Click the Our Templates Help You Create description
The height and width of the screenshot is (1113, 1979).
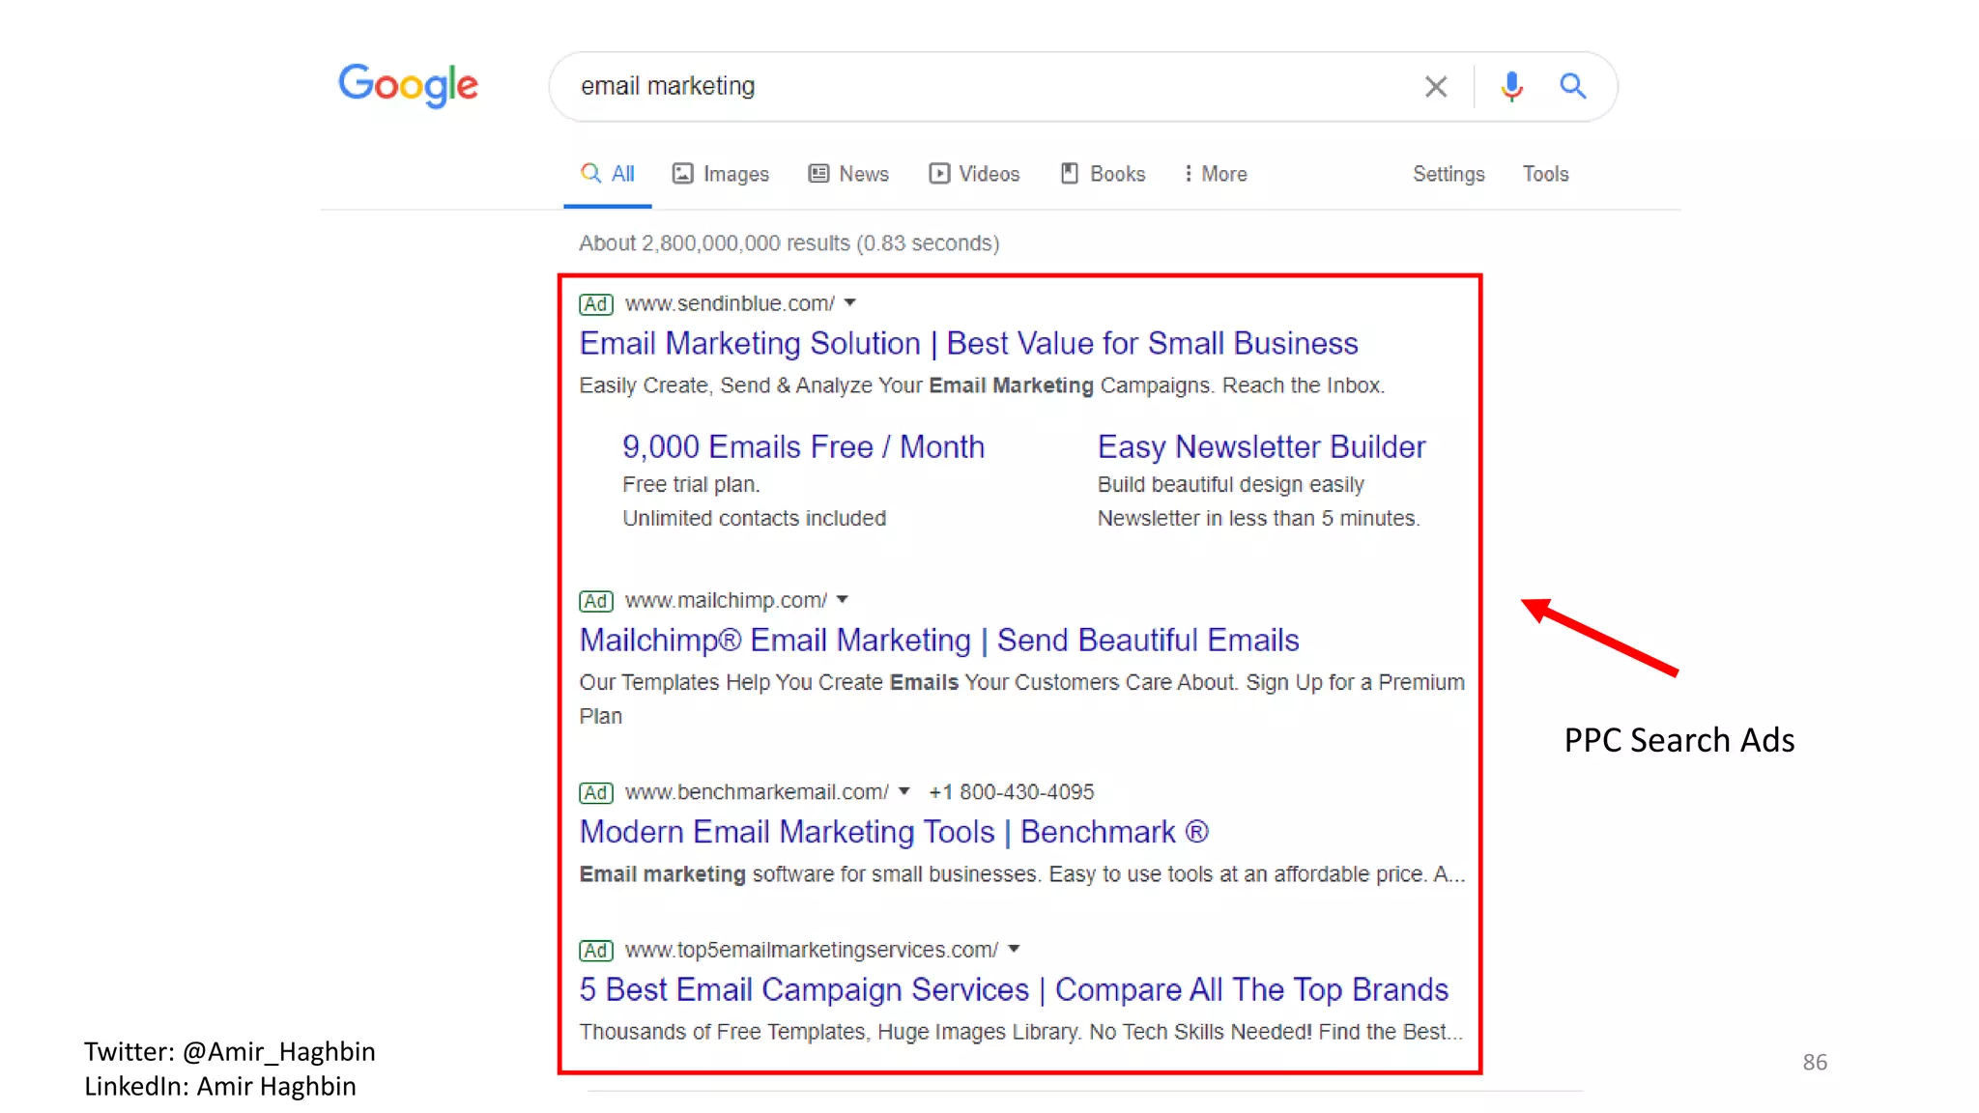[1021, 699]
